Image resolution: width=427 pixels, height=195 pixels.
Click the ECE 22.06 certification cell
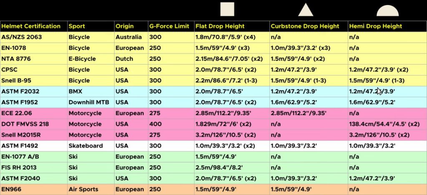tap(34, 113)
